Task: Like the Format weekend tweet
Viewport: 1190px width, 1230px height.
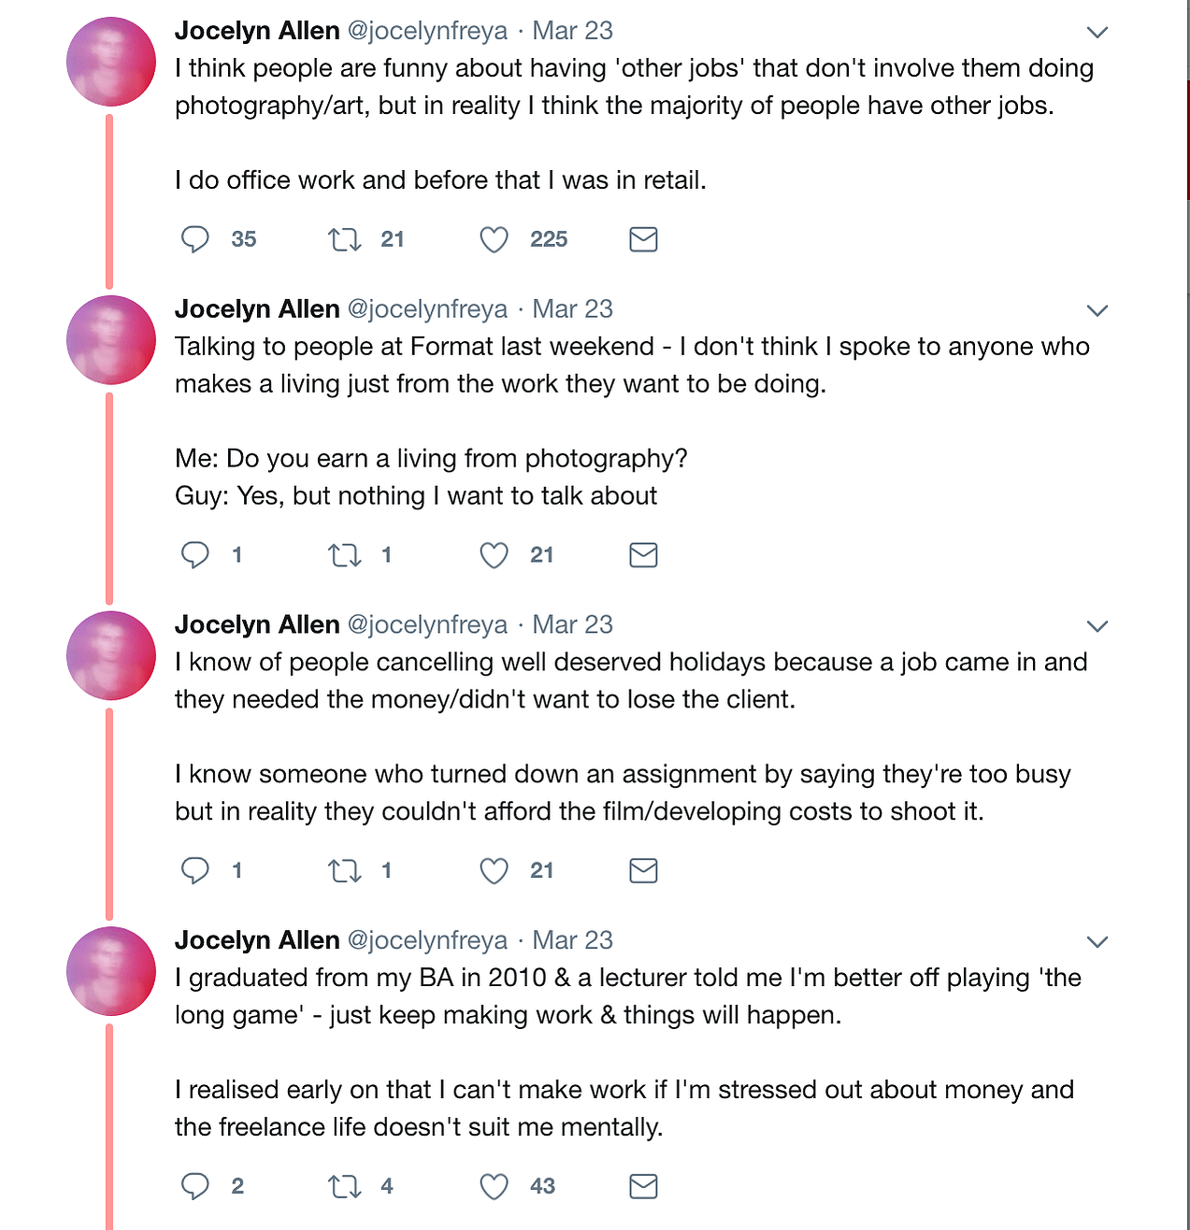Action: tap(495, 556)
